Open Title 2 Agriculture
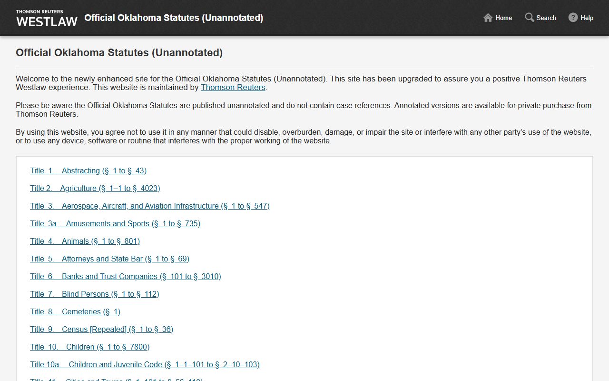Viewport: 609px width, 381px height. [95, 188]
